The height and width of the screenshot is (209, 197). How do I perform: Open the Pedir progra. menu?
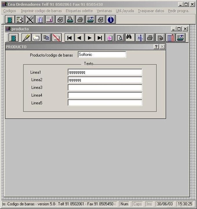coord(178,11)
